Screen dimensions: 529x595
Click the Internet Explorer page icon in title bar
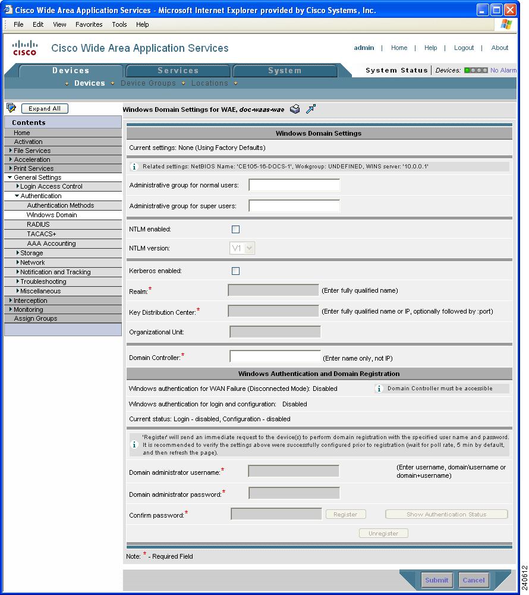click(x=8, y=10)
